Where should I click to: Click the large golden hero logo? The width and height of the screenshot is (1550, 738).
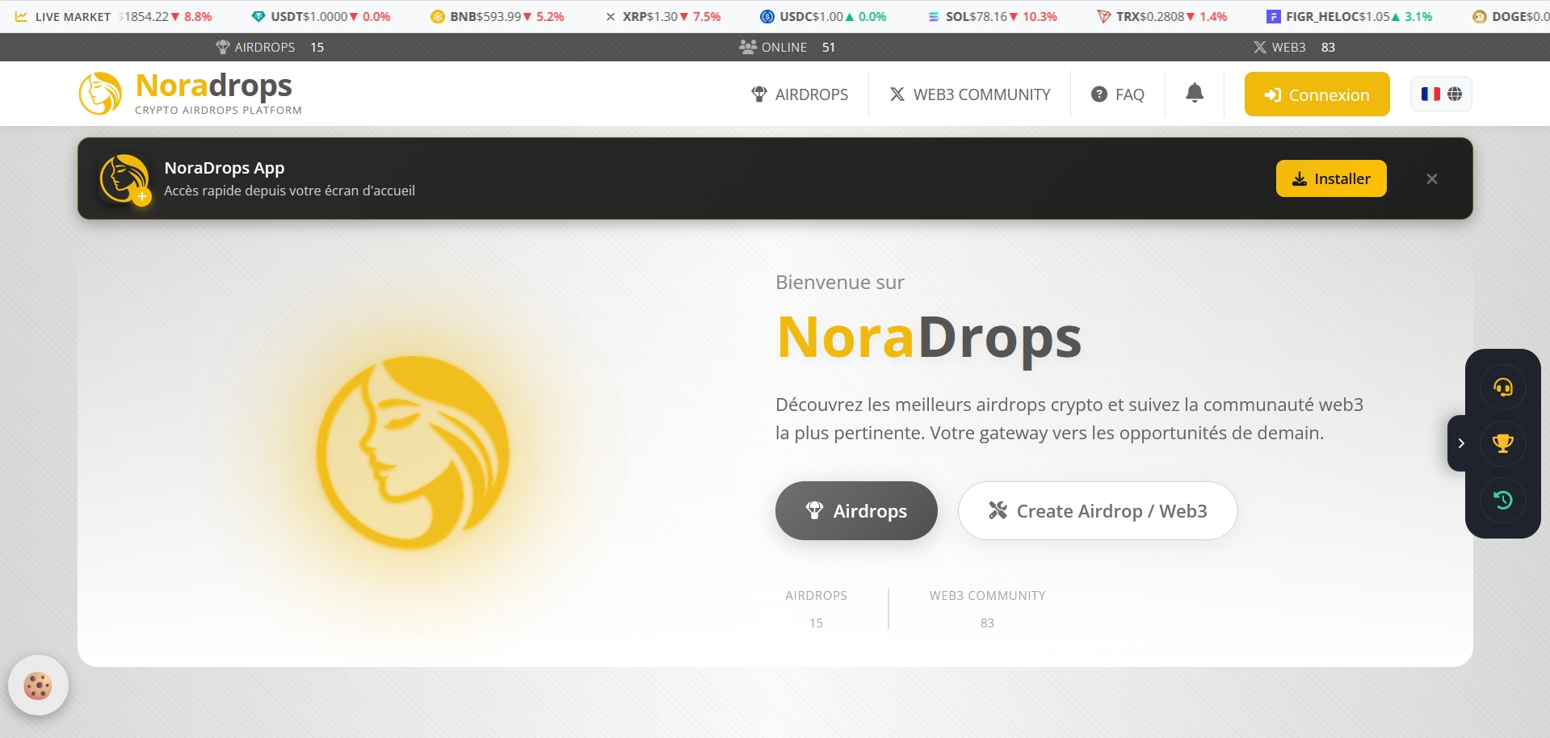coord(413,453)
